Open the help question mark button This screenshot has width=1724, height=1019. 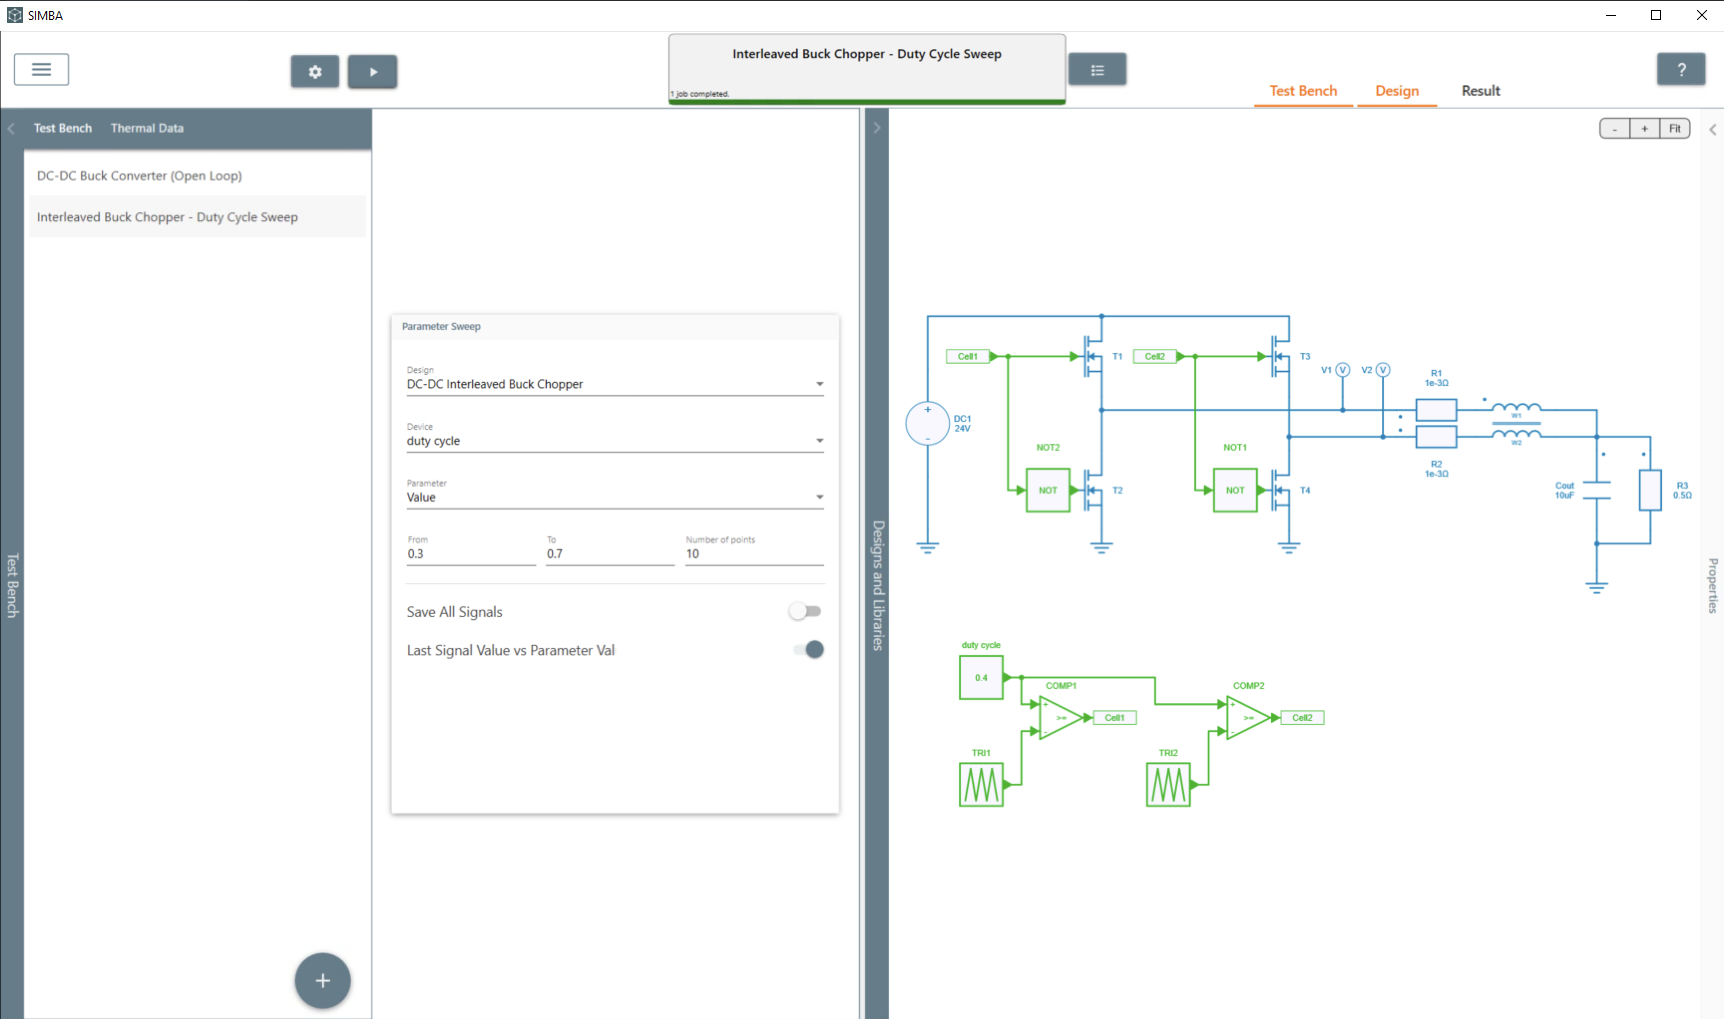click(1681, 69)
